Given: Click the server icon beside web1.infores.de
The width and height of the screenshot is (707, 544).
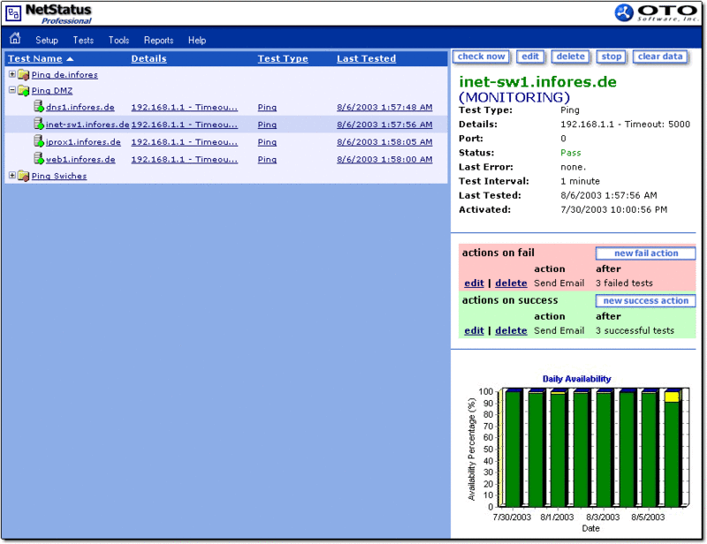Looking at the screenshot, I should coord(39,159).
